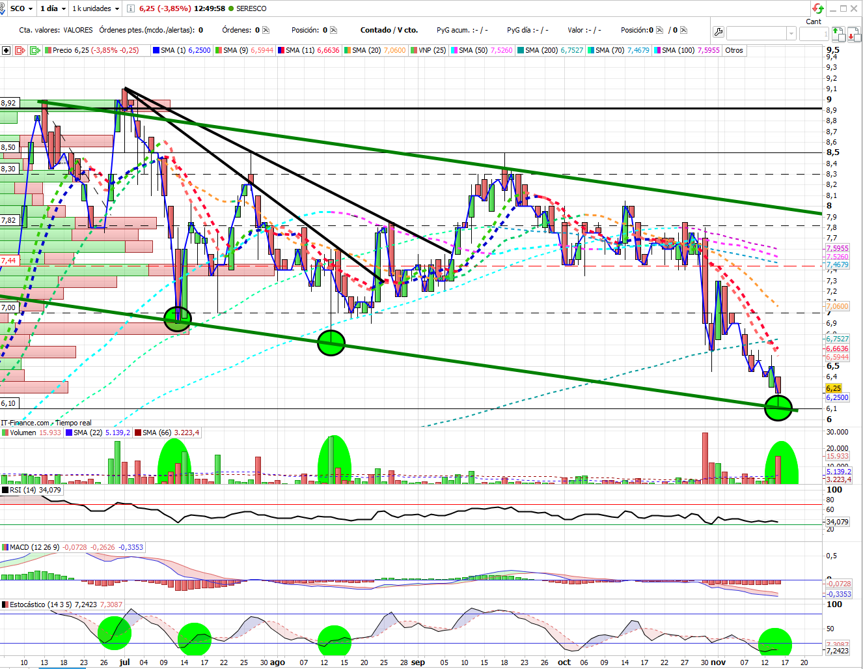Click the blue SMA (1) color swatch
The image size is (863, 669).
pos(156,50)
